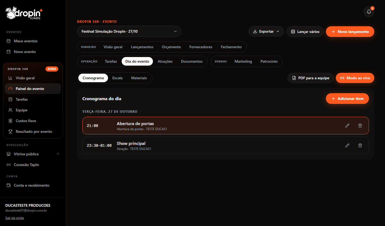Delete the Show principal item
This screenshot has width=385, height=226.
tap(360, 145)
